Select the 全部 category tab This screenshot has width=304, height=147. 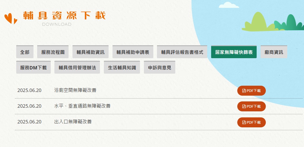click(x=25, y=52)
